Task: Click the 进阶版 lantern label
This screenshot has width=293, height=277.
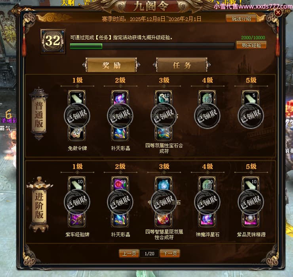Action: coord(39,205)
